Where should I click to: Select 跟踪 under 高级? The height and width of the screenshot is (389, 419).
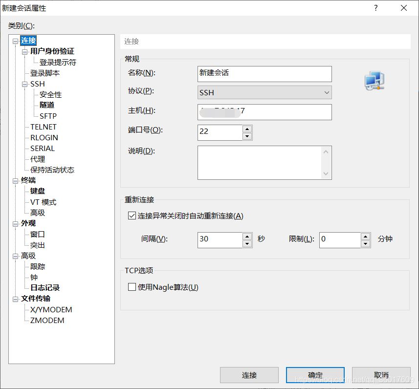coord(38,267)
